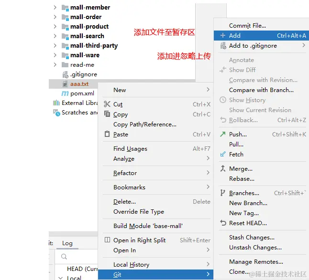Click the Paste clipboard icon
This screenshot has width=309, height=280.
coord(107,134)
